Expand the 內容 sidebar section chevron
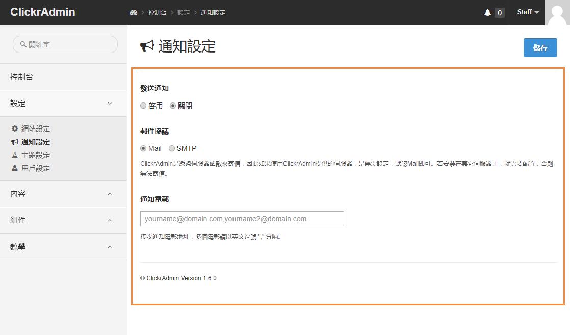Viewport: 570px width, 335px height. [x=110, y=194]
